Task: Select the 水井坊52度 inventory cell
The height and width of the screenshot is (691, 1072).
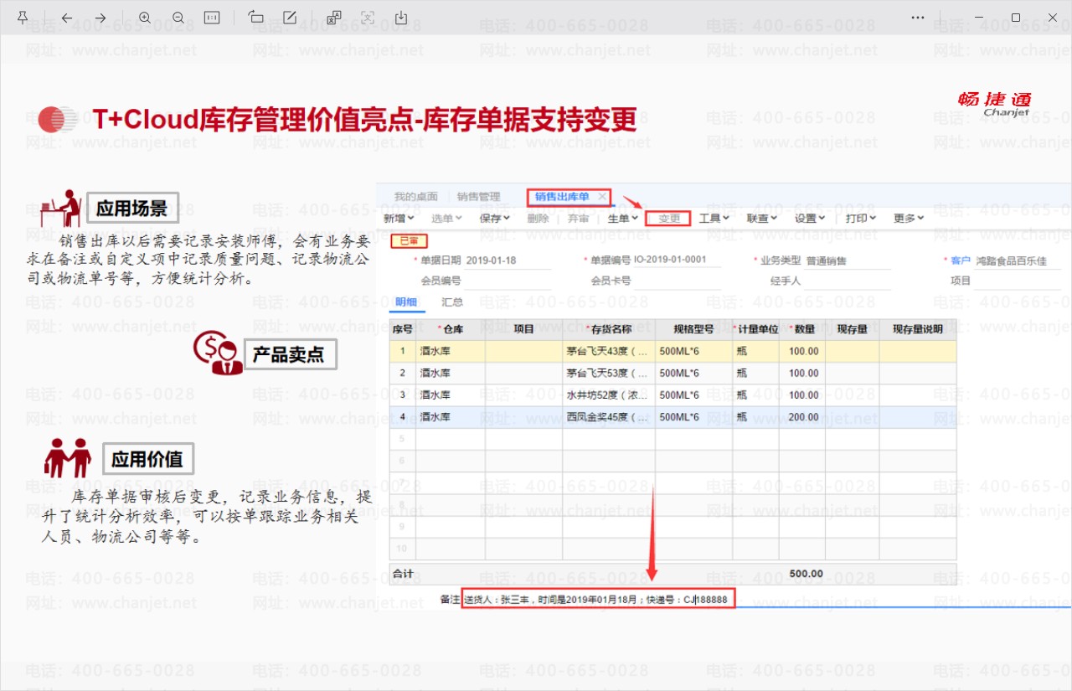Action: click(609, 394)
